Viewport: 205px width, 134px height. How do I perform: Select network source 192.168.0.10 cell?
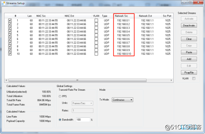[x=124, y=54]
